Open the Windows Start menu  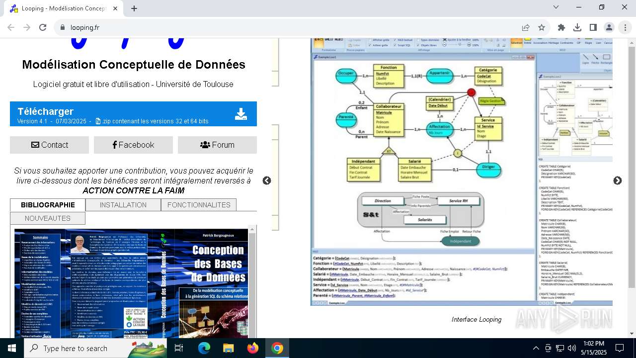pos(12,348)
